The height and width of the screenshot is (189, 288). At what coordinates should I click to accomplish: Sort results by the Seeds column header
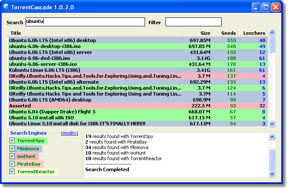click(225, 33)
